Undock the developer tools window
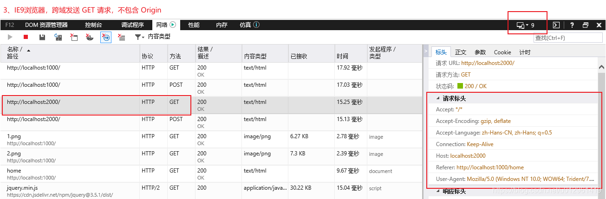Image resolution: width=606 pixels, height=199 pixels. (586, 25)
